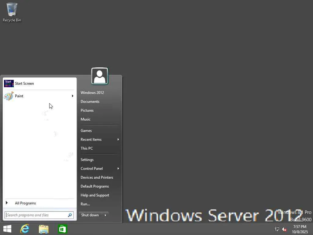The image size is (313, 235).
Task: Open File Explorer from the taskbar
Action: (x=43, y=229)
